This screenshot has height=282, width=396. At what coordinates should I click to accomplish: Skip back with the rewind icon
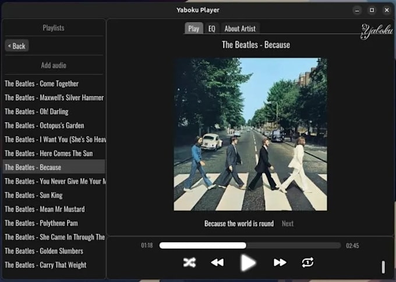point(217,263)
